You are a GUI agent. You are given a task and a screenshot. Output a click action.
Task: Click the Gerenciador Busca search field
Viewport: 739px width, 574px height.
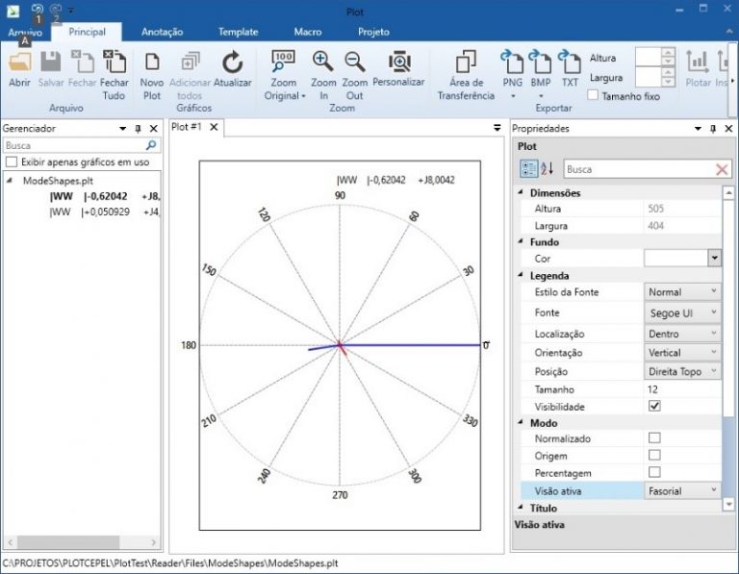click(x=73, y=145)
